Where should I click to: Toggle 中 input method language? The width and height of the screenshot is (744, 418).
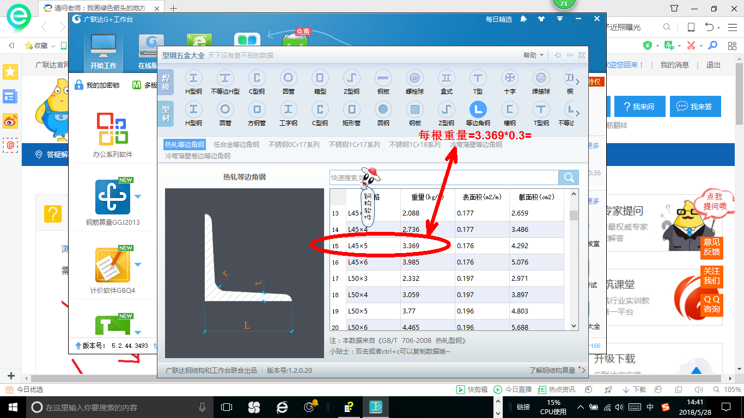(x=650, y=407)
